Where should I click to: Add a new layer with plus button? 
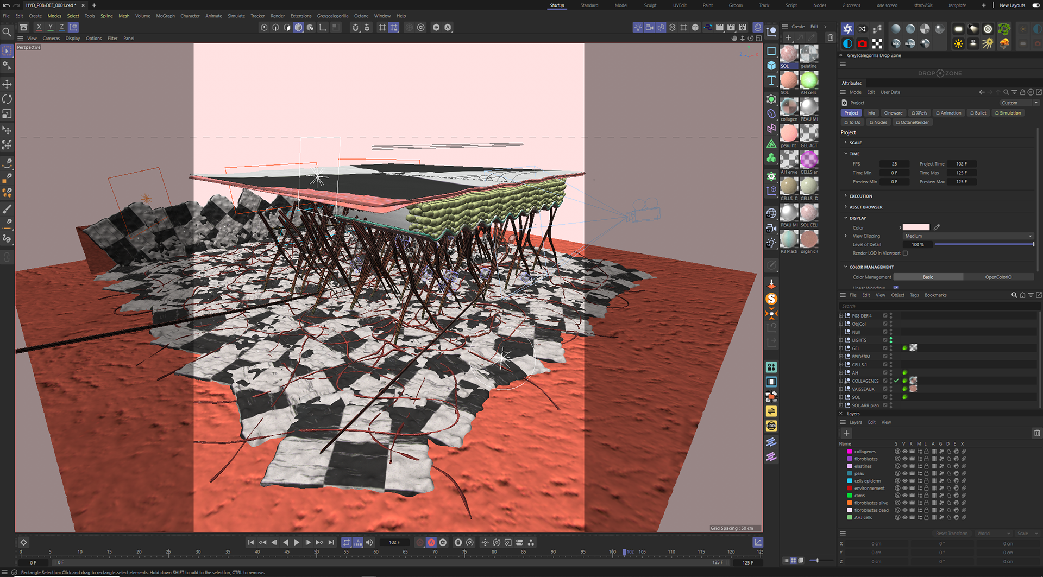(x=846, y=433)
